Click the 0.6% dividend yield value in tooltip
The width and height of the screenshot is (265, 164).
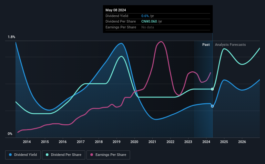[145, 16]
